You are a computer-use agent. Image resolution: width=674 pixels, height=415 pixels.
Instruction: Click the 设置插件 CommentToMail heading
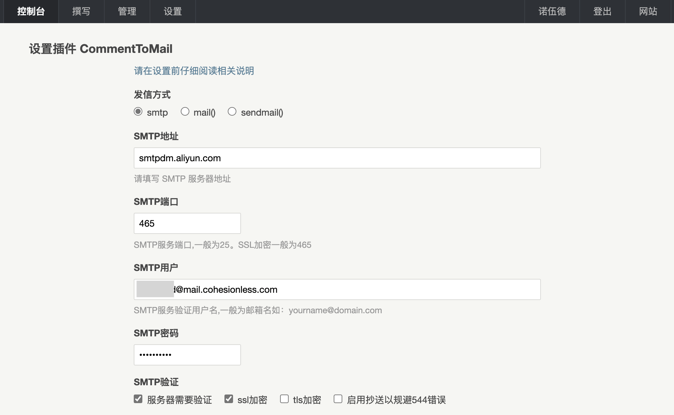pyautogui.click(x=101, y=49)
